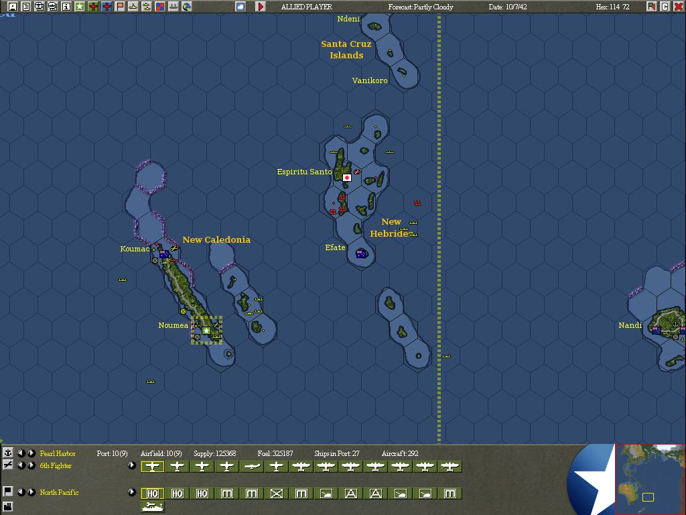Screen dimensions: 686x515
Task: Go to next command after North Pacific
Action: tap(31, 492)
